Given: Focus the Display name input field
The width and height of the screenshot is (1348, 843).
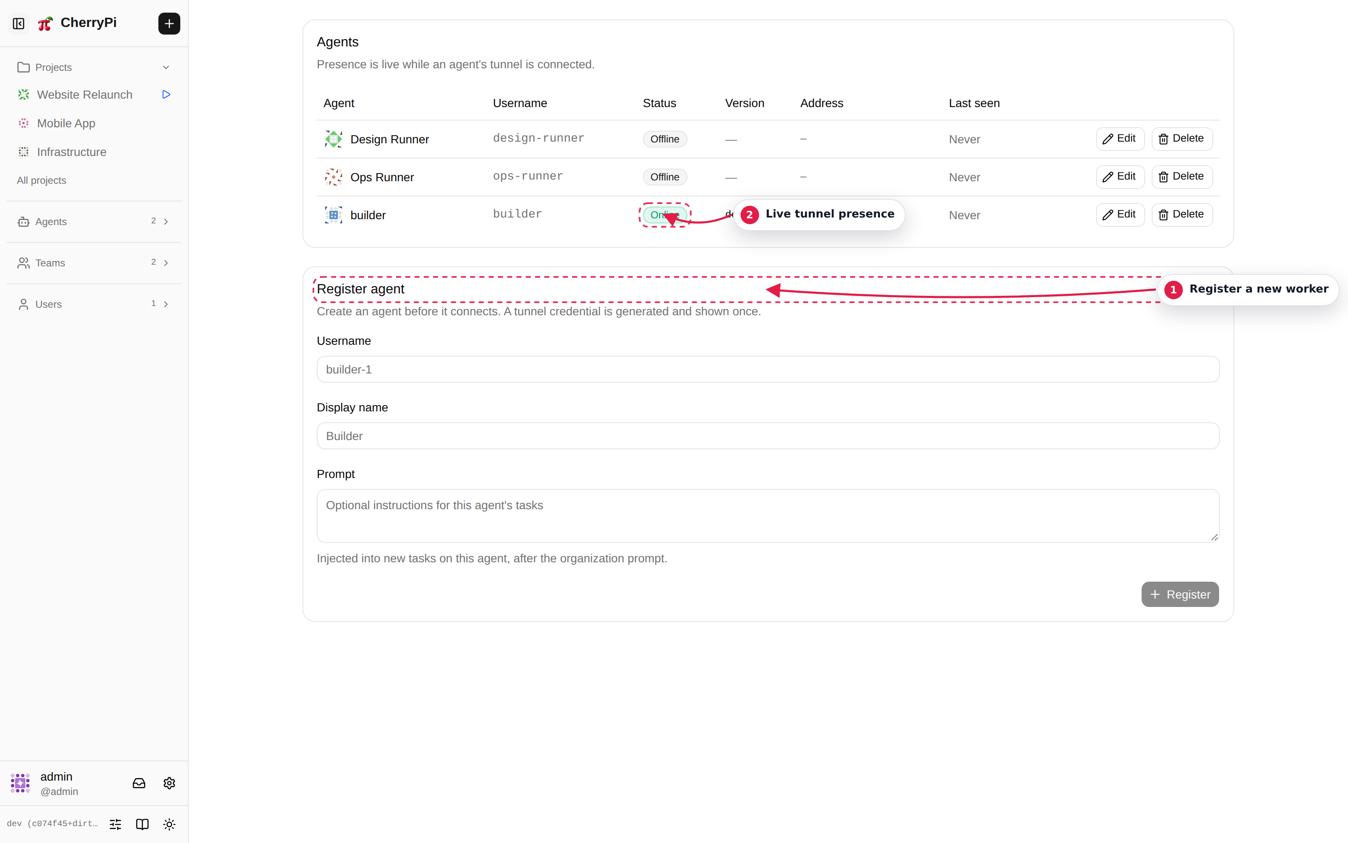Looking at the screenshot, I should click(768, 436).
